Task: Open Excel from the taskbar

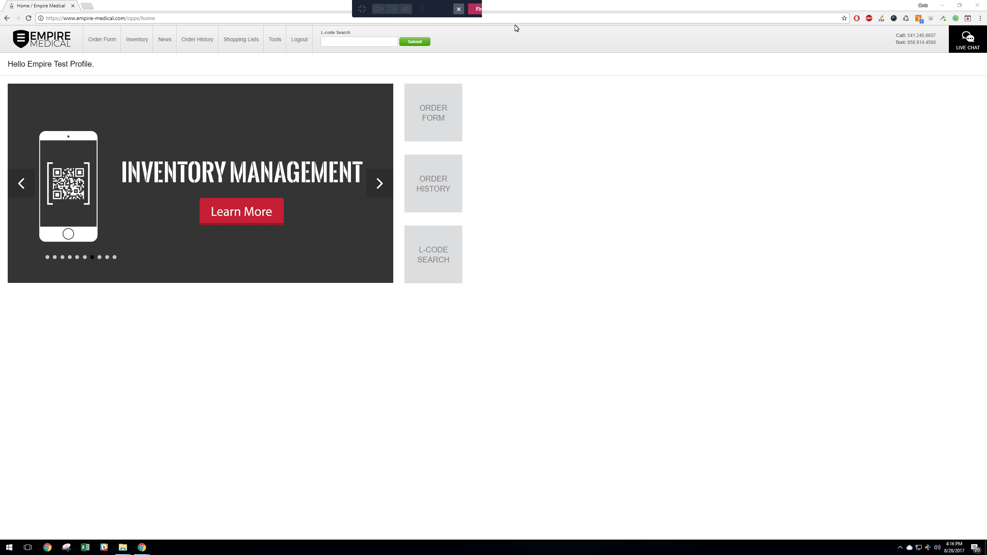Action: coord(85,547)
